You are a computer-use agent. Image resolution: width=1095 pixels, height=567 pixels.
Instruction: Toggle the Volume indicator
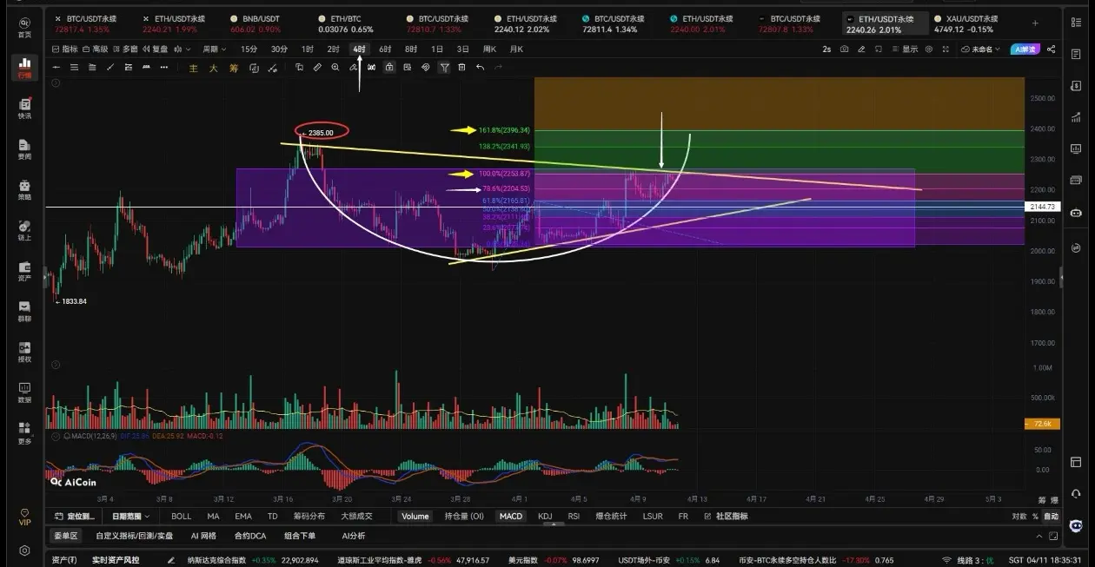pyautogui.click(x=415, y=516)
